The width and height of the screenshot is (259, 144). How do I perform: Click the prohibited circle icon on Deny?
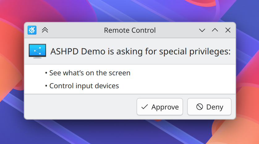(200, 107)
